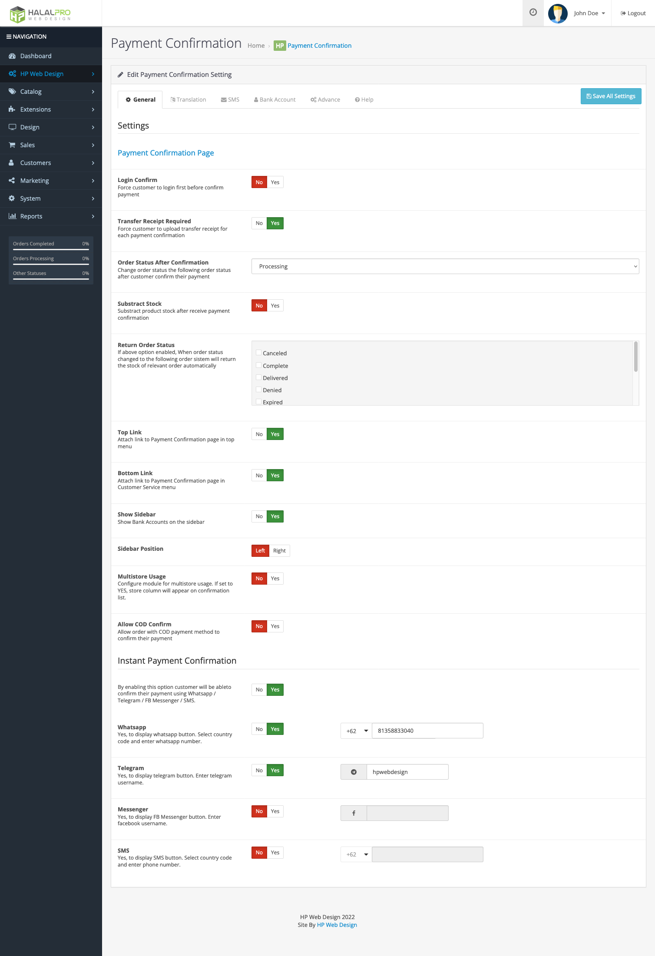Open the clock history icon in header

(x=533, y=13)
